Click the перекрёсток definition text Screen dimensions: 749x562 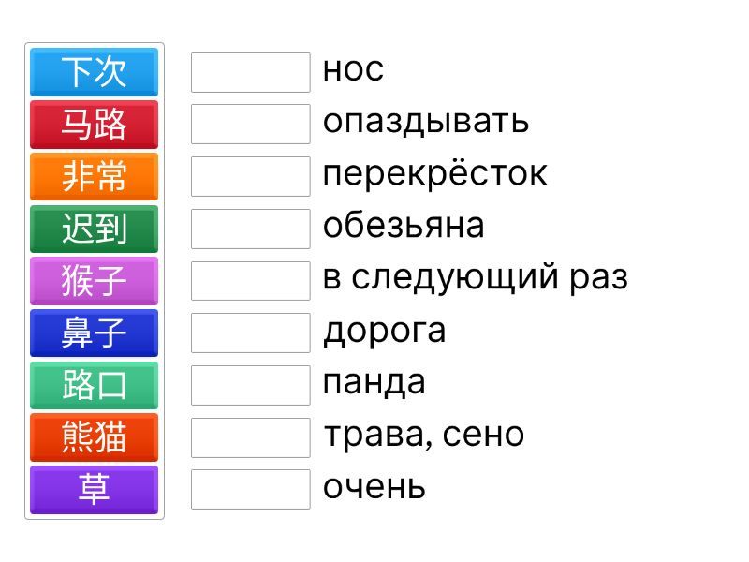tap(434, 174)
